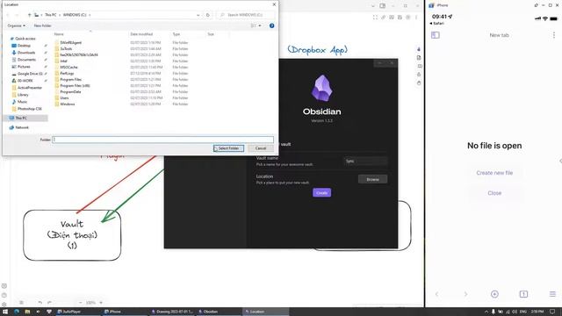Tap back to Safari on iPhone
This screenshot has width=562, height=316.
pyautogui.click(x=436, y=24)
